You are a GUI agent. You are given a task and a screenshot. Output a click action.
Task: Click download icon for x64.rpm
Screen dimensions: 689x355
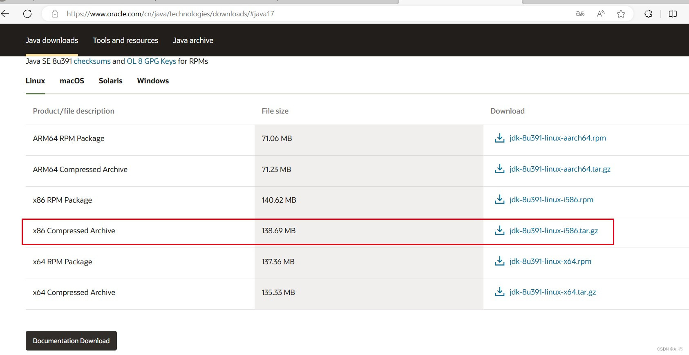(499, 261)
